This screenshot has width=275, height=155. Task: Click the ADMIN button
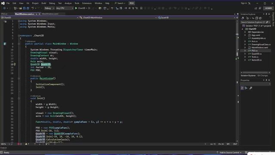[269, 8]
